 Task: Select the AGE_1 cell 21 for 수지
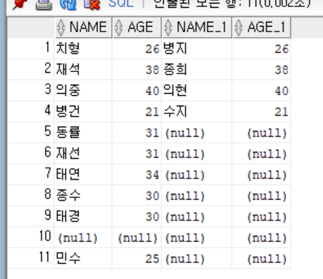click(261, 111)
